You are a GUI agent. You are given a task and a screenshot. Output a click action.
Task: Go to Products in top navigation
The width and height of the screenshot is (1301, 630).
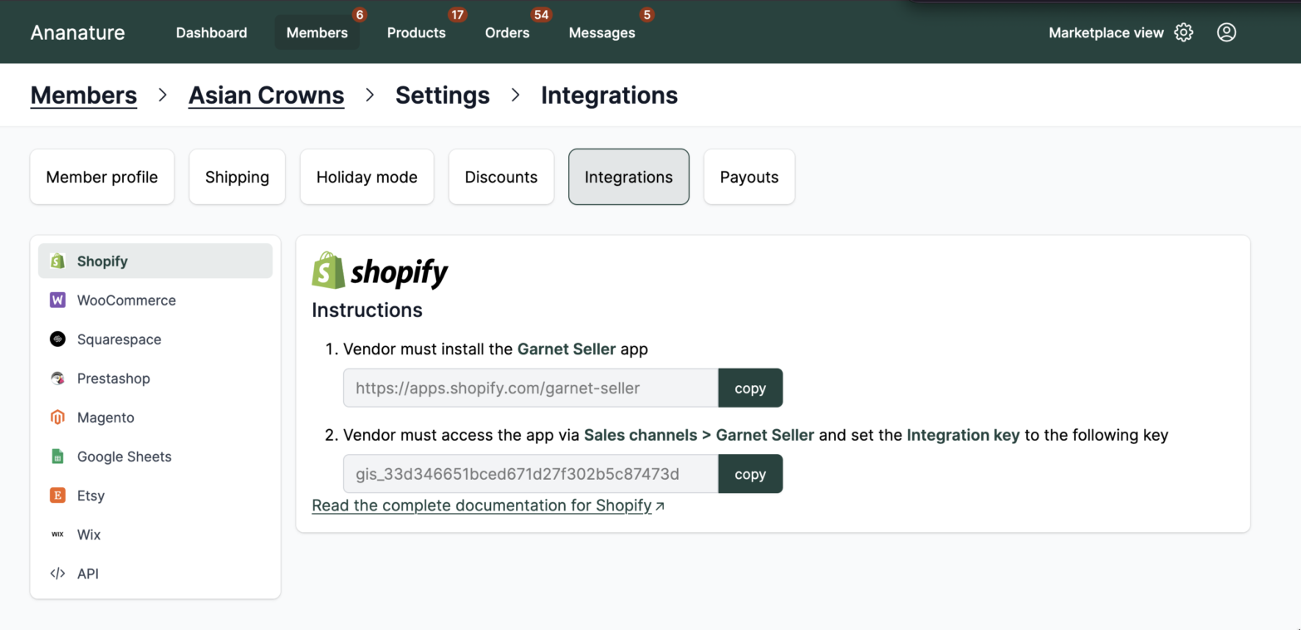[416, 33]
